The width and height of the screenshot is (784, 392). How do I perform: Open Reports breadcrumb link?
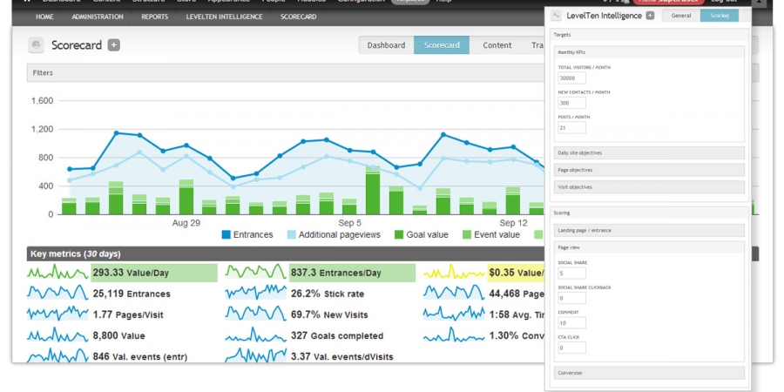154,17
